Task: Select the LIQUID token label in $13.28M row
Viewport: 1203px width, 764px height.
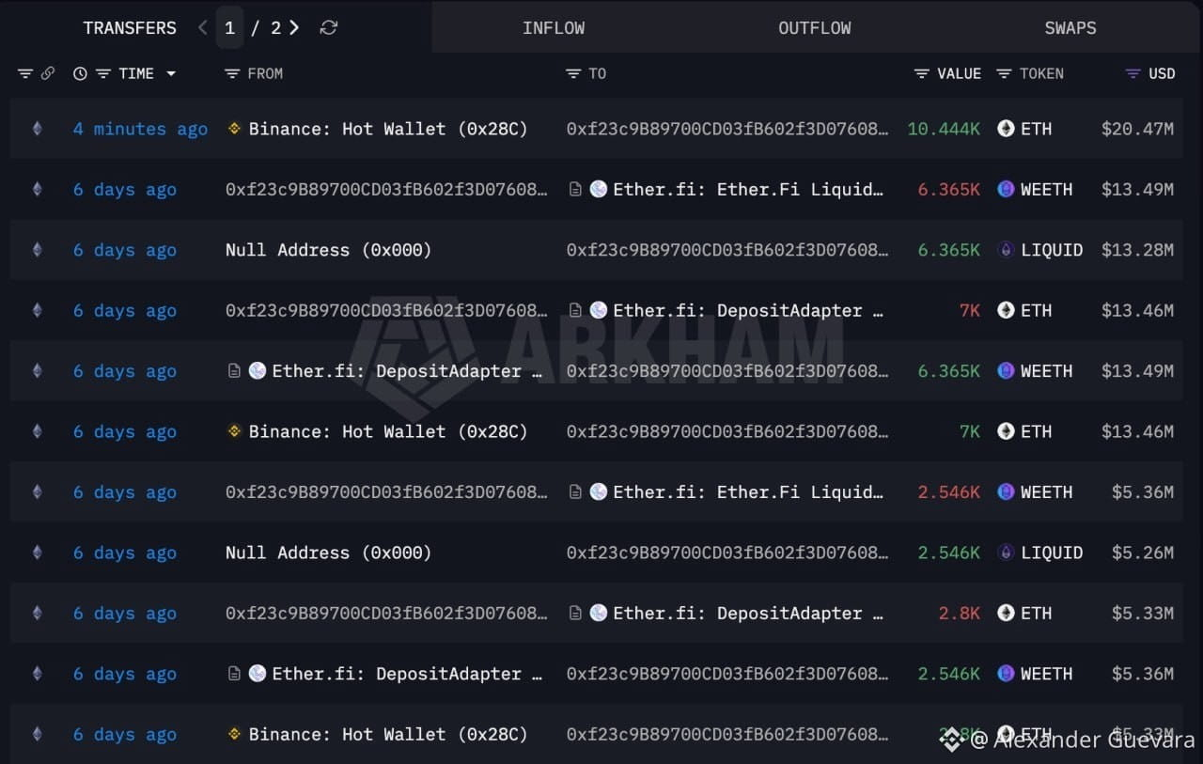Action: click(x=1052, y=250)
